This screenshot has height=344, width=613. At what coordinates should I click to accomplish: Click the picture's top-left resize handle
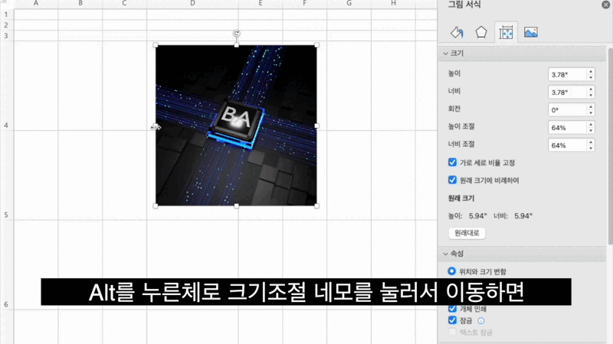[156, 45]
